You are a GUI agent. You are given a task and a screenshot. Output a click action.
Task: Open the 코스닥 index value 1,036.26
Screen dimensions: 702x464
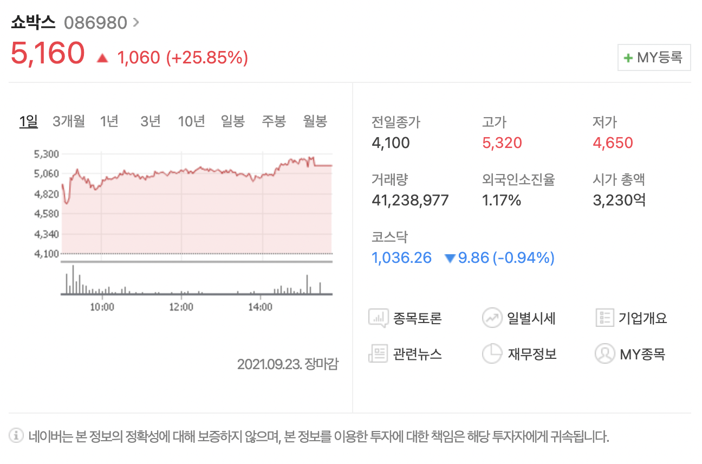point(401,257)
